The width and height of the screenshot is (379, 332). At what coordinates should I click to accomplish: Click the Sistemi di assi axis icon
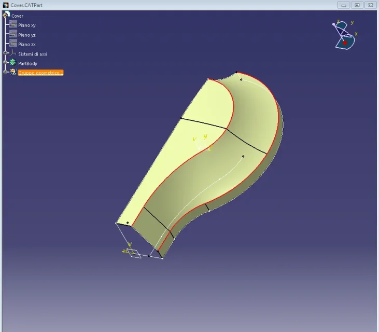coord(13,53)
